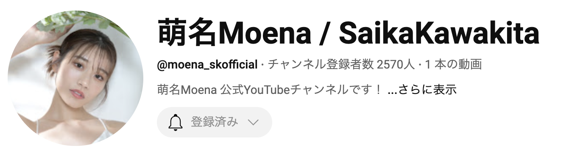Click the 1 本の動画 video count

[x=453, y=65]
